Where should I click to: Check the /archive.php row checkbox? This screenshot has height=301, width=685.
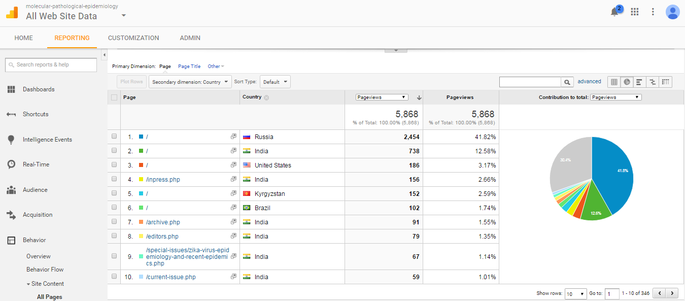point(114,222)
